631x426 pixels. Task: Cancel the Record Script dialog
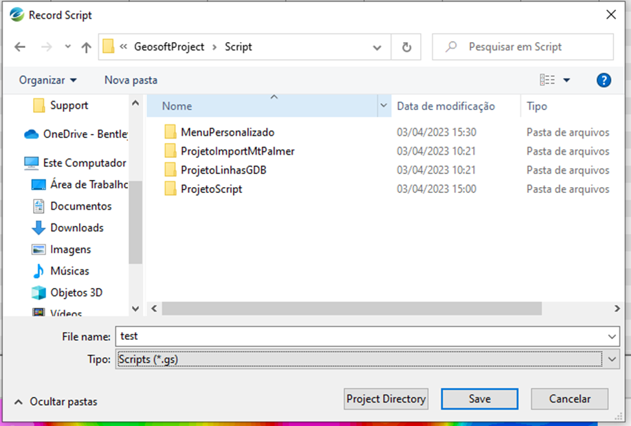point(570,399)
